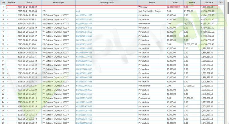Click the "null" link in row 2
The width and height of the screenshot is (229, 124).
[78, 11]
